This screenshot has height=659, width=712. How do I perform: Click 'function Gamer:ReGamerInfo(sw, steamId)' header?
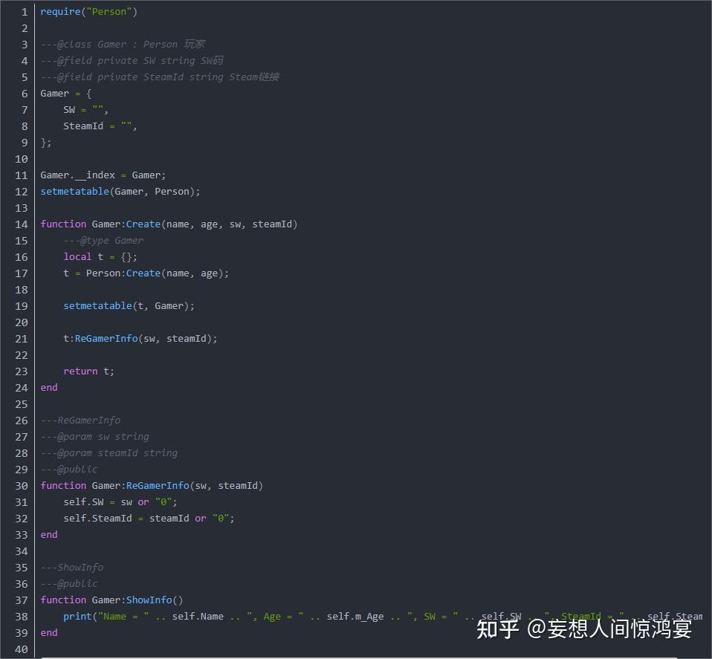point(152,486)
